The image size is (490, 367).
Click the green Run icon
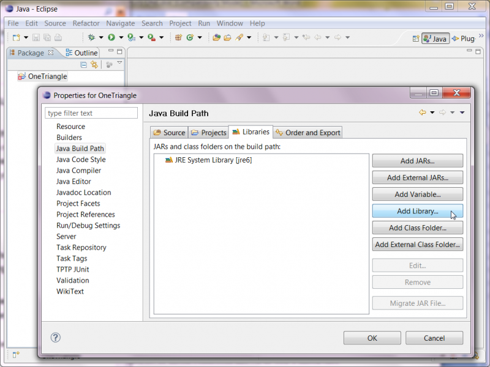coord(111,37)
